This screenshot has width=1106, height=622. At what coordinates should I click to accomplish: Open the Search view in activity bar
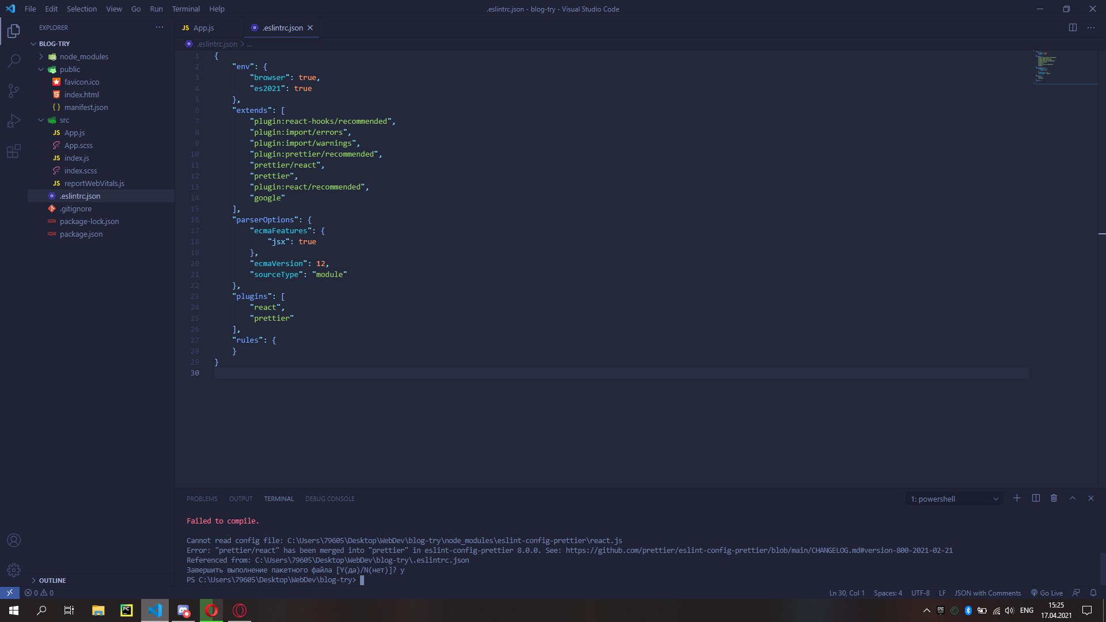pyautogui.click(x=14, y=60)
